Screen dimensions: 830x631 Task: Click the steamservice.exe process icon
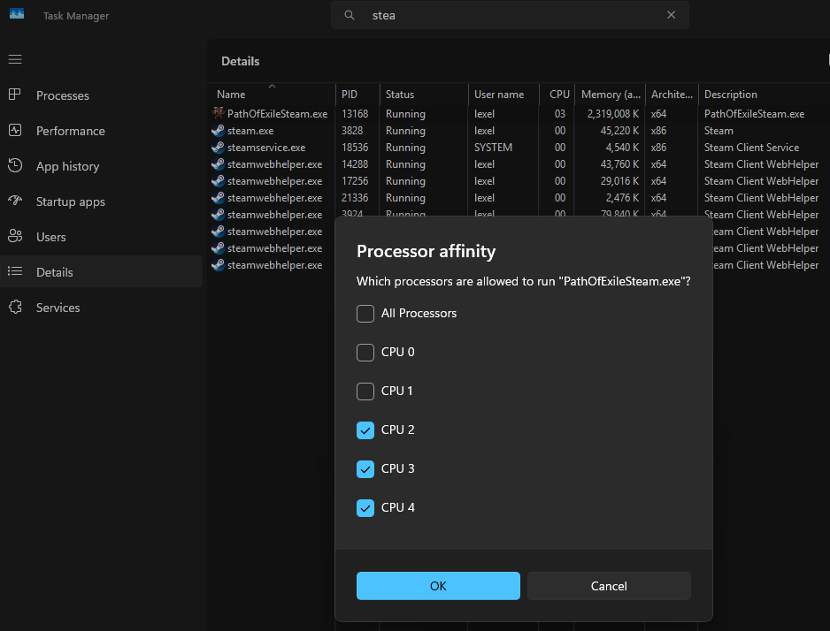tap(218, 147)
